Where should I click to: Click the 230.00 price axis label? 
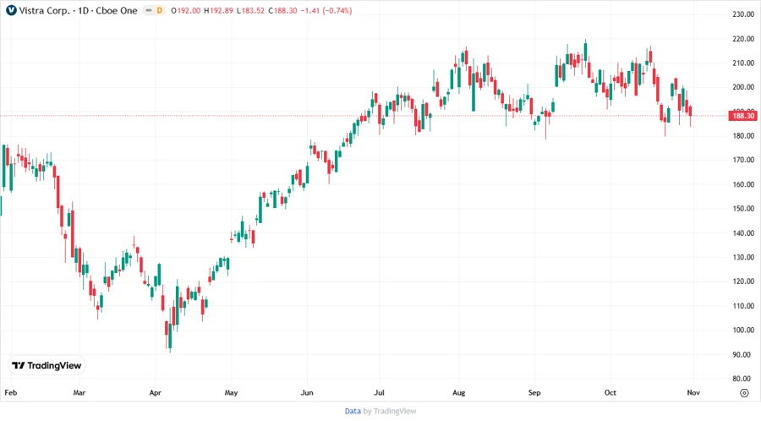(x=743, y=14)
